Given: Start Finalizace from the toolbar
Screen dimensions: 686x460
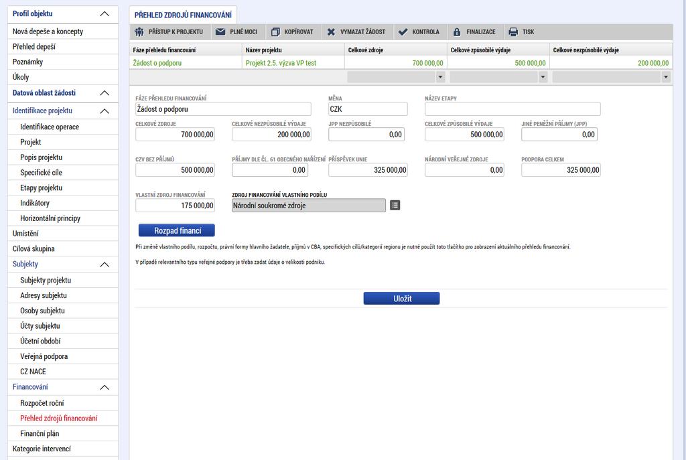Looking at the screenshot, I should (476, 32).
